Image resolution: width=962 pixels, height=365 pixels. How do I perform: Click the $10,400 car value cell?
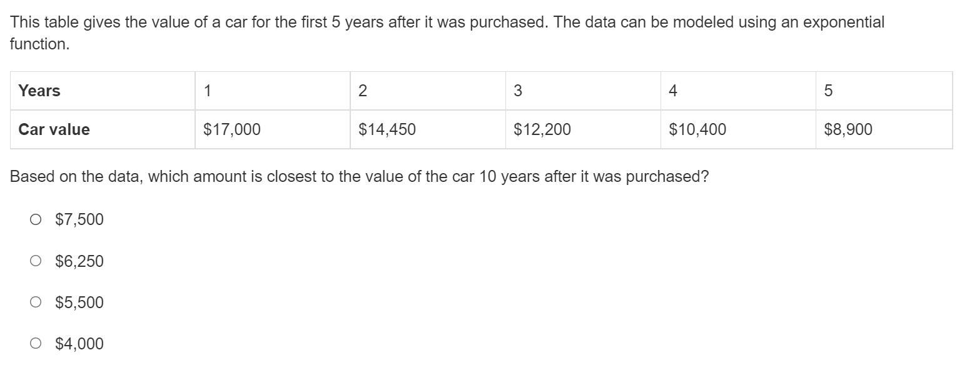(737, 130)
